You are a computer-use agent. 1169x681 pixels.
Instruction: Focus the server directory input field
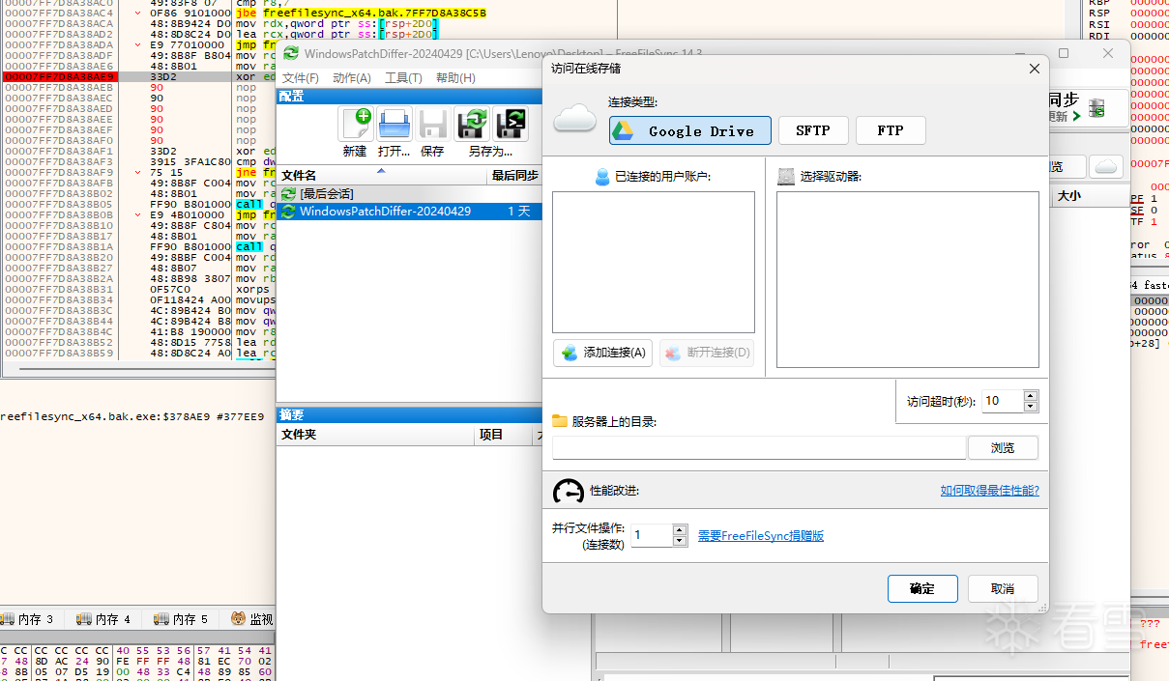(x=759, y=448)
